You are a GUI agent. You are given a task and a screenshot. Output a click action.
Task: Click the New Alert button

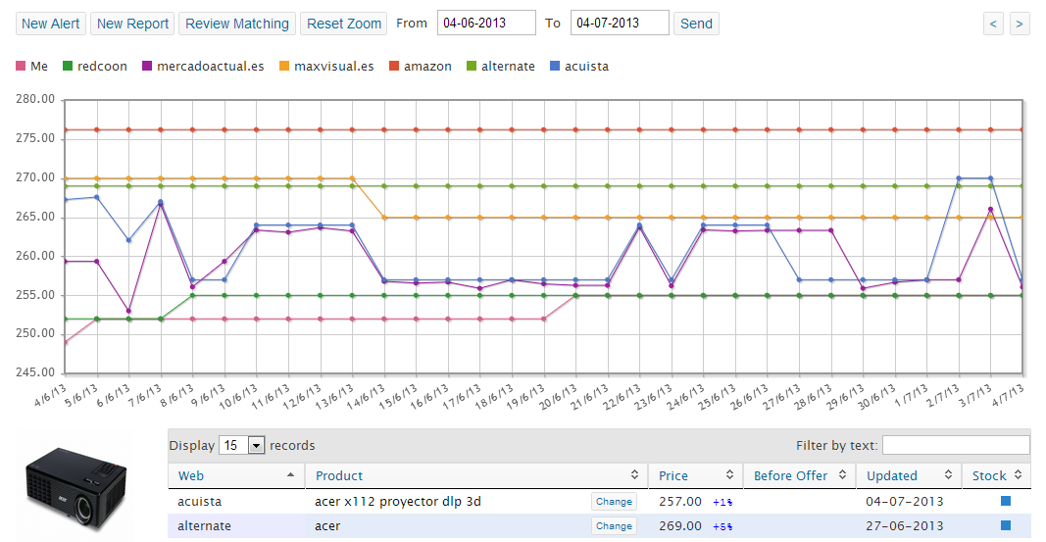(x=50, y=24)
